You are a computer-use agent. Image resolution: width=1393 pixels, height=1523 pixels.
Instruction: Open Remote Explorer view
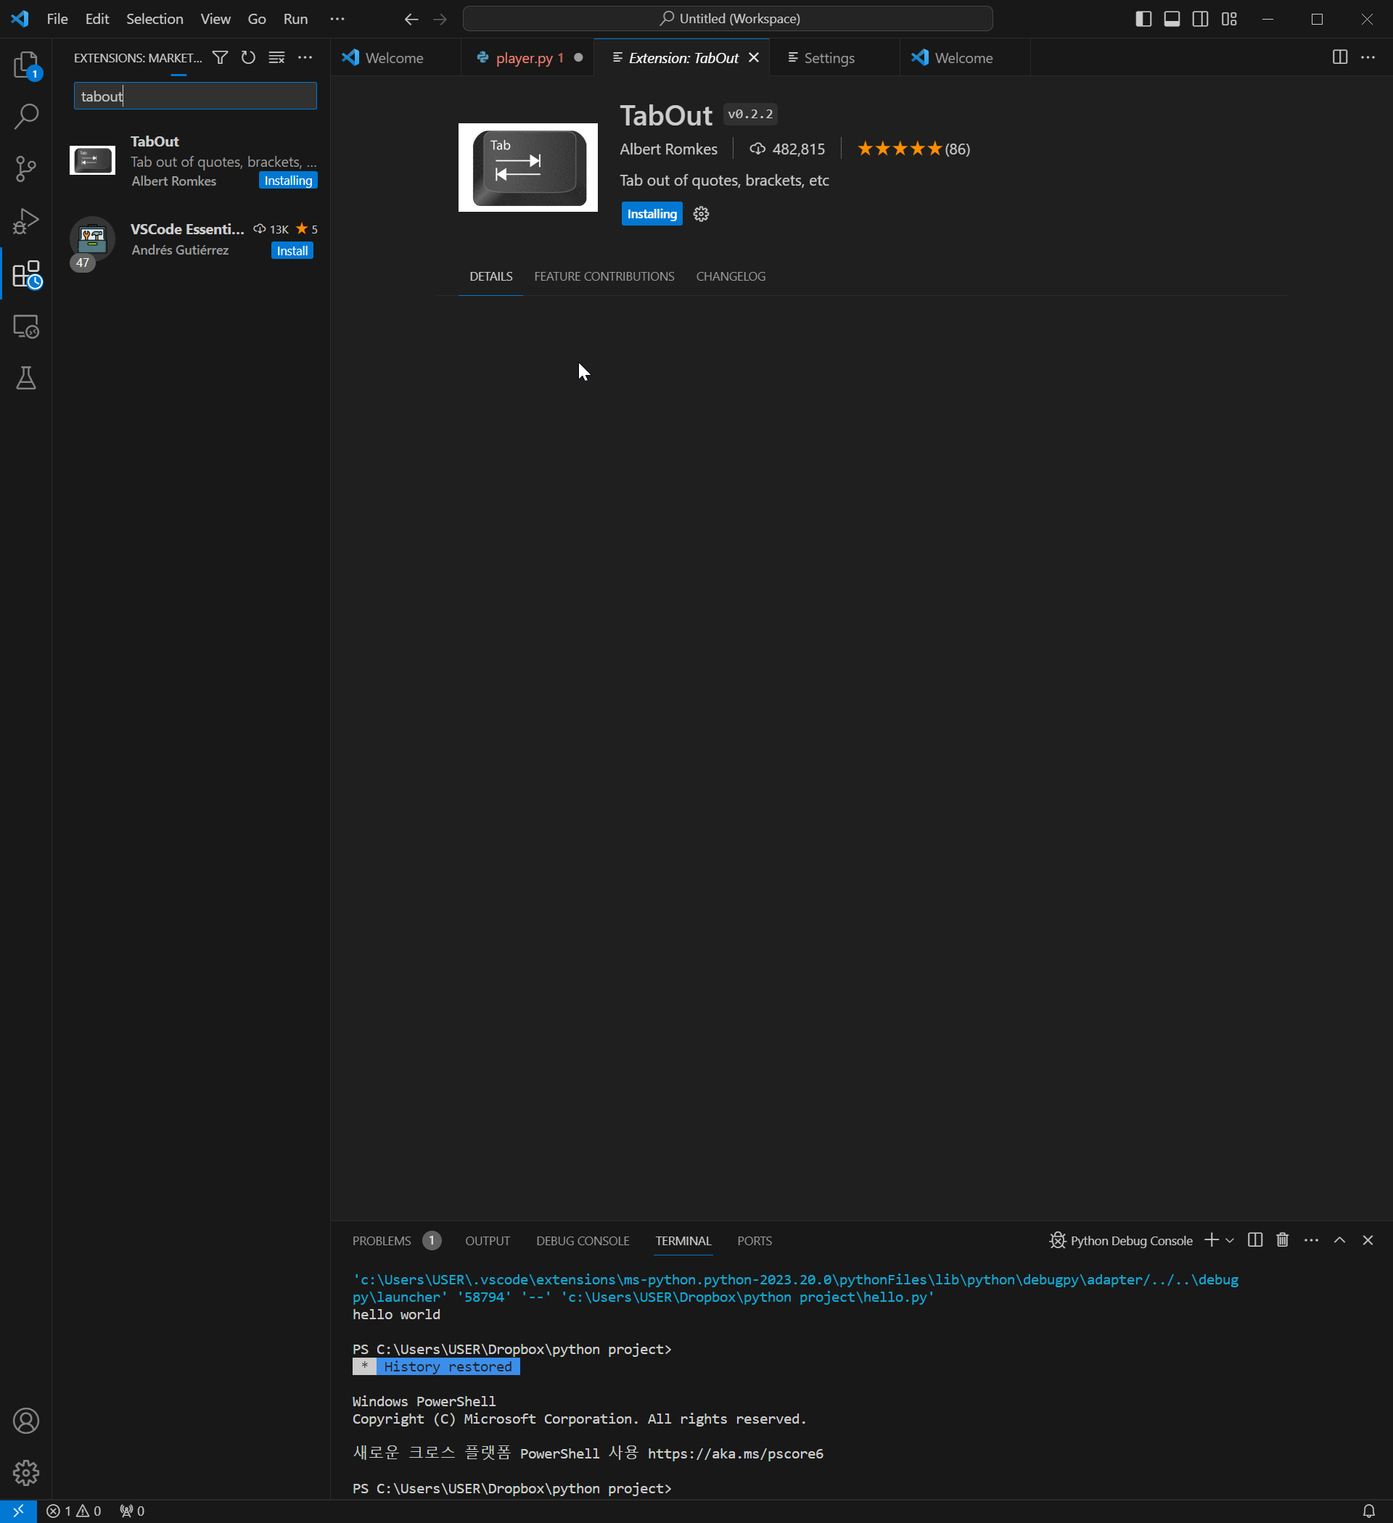click(x=26, y=326)
